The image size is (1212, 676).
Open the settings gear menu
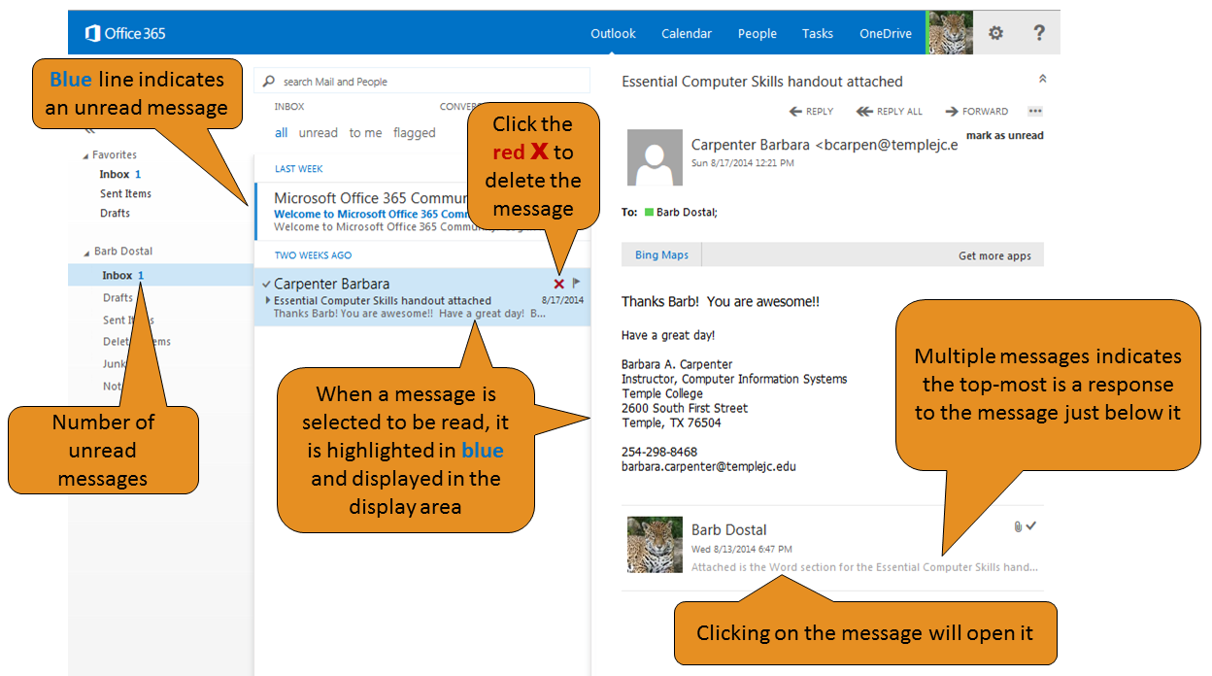pos(995,33)
